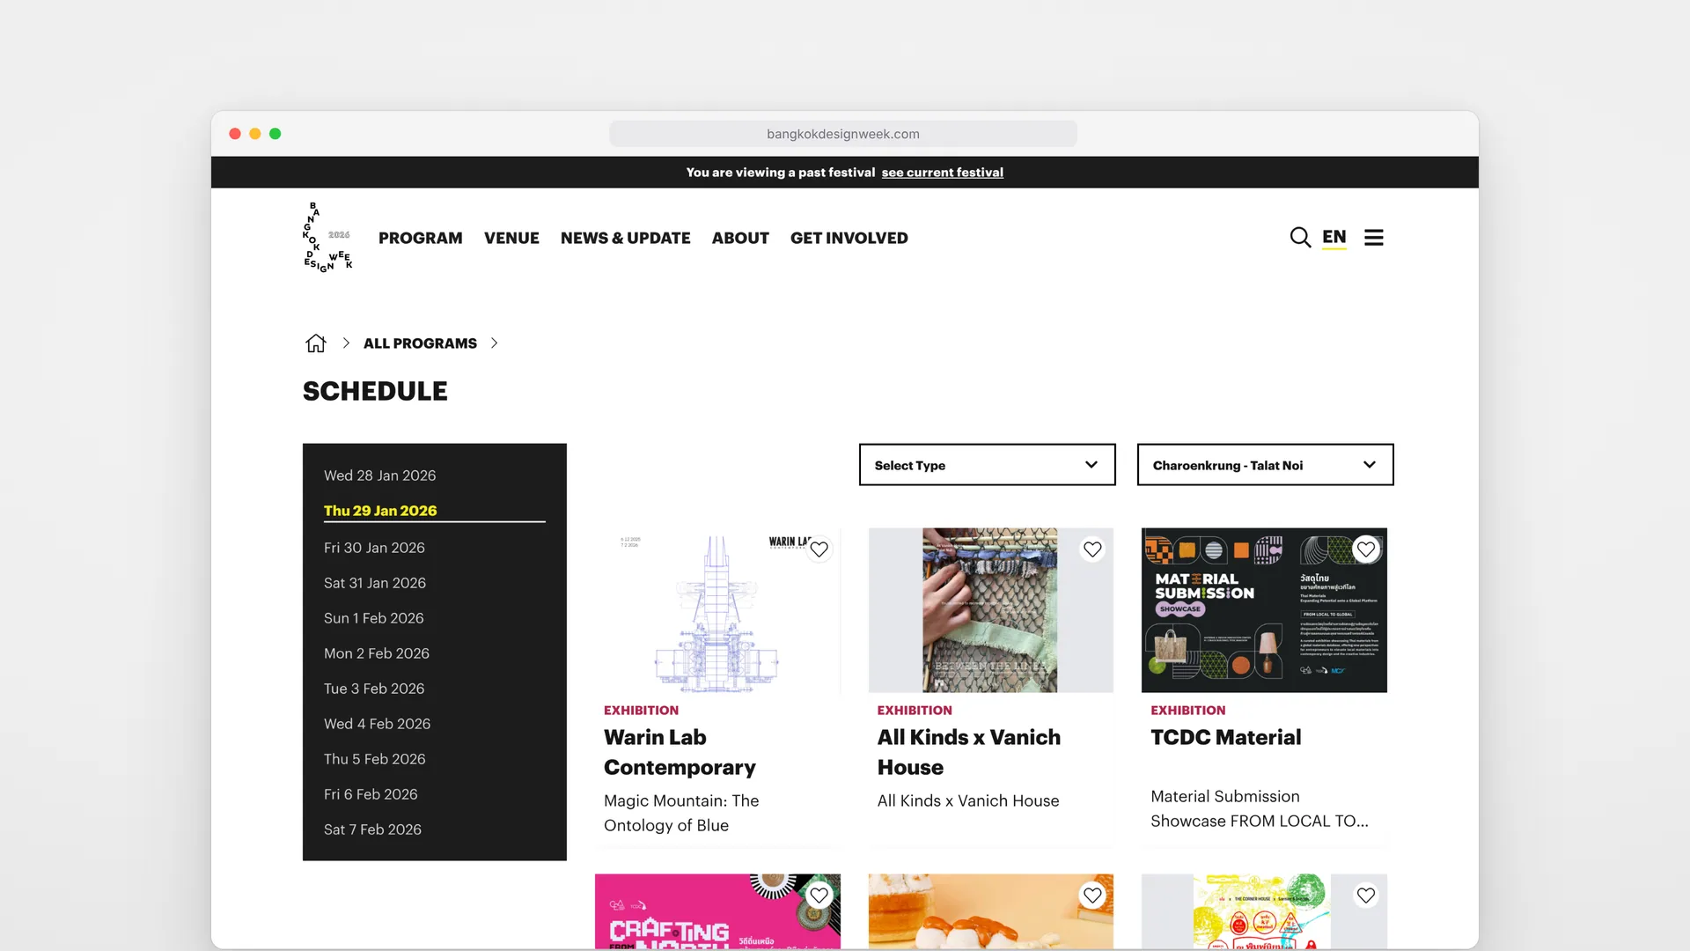The height and width of the screenshot is (951, 1690).
Task: Click the EXHIBITION label above All Kinds
Action: pos(915,710)
